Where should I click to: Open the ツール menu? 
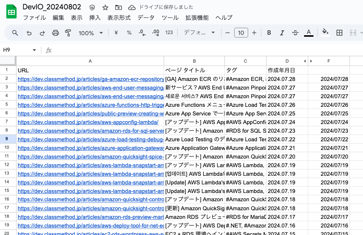tap(170, 18)
